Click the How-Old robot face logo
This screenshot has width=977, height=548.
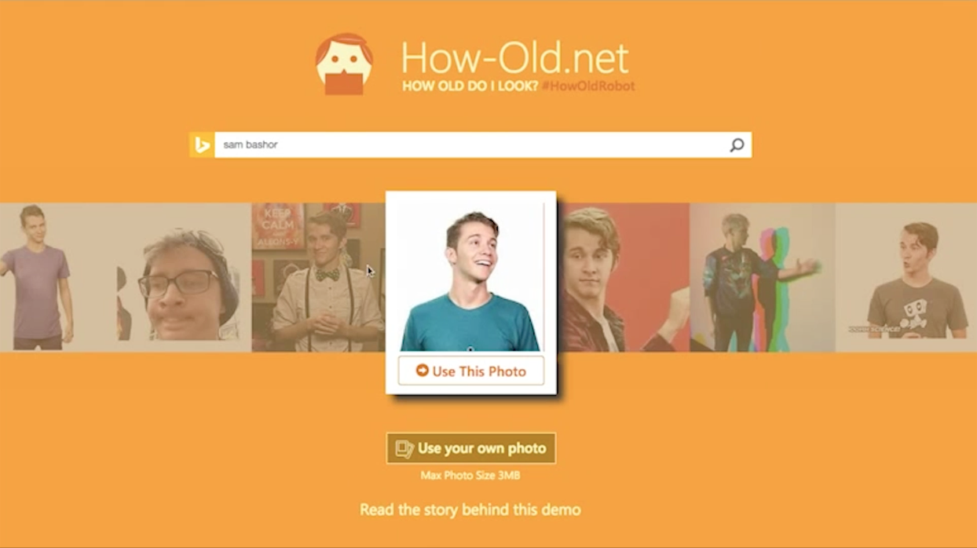point(344,64)
